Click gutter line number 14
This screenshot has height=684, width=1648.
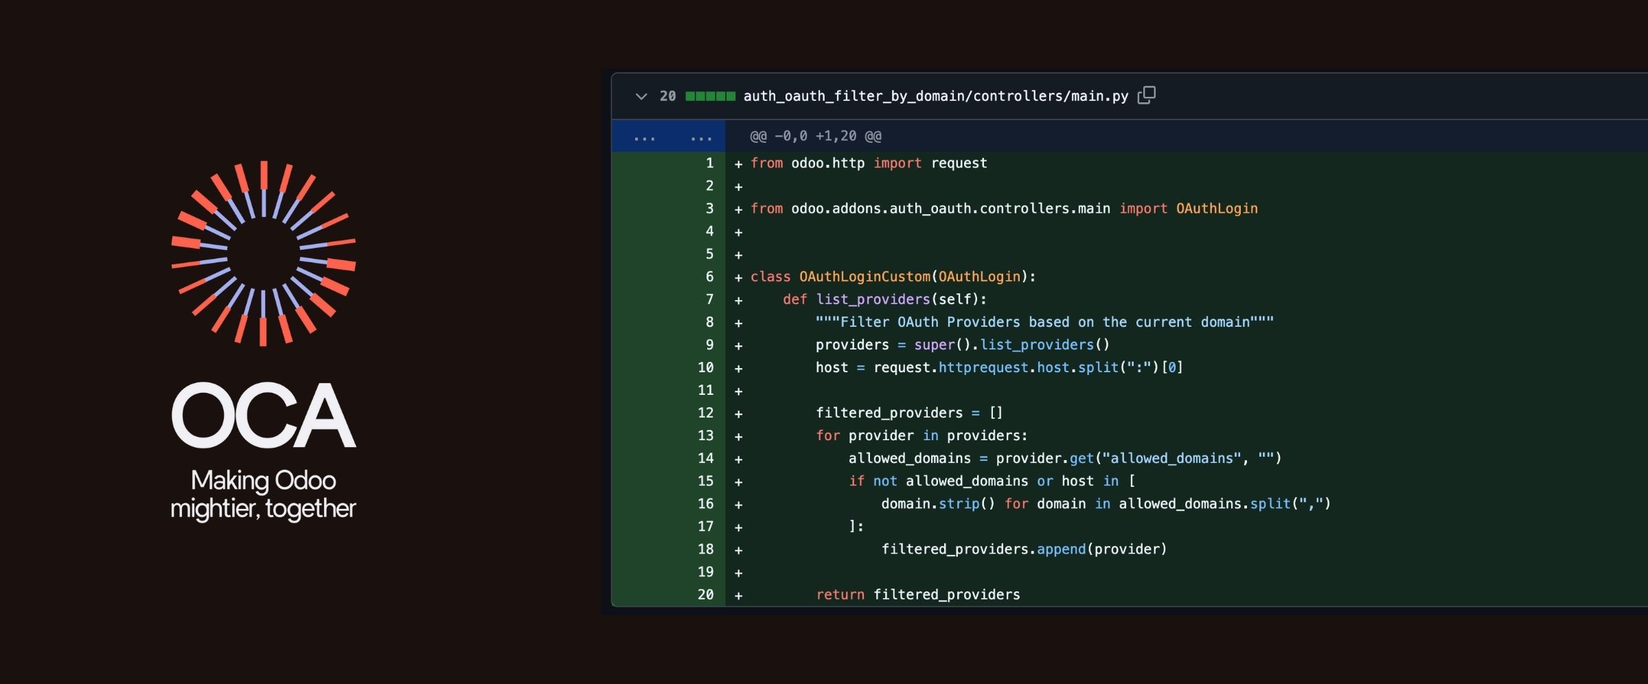706,458
